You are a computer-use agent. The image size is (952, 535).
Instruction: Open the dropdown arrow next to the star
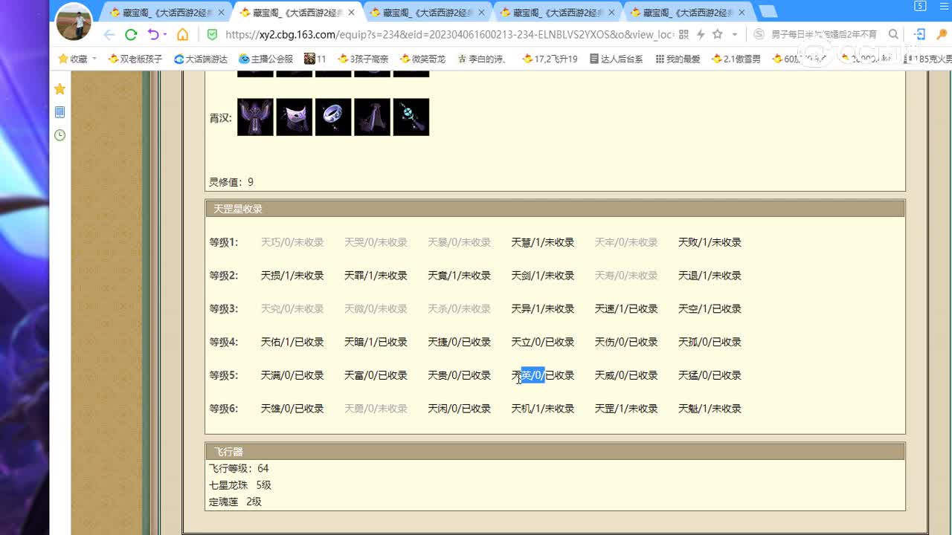pyautogui.click(x=735, y=35)
